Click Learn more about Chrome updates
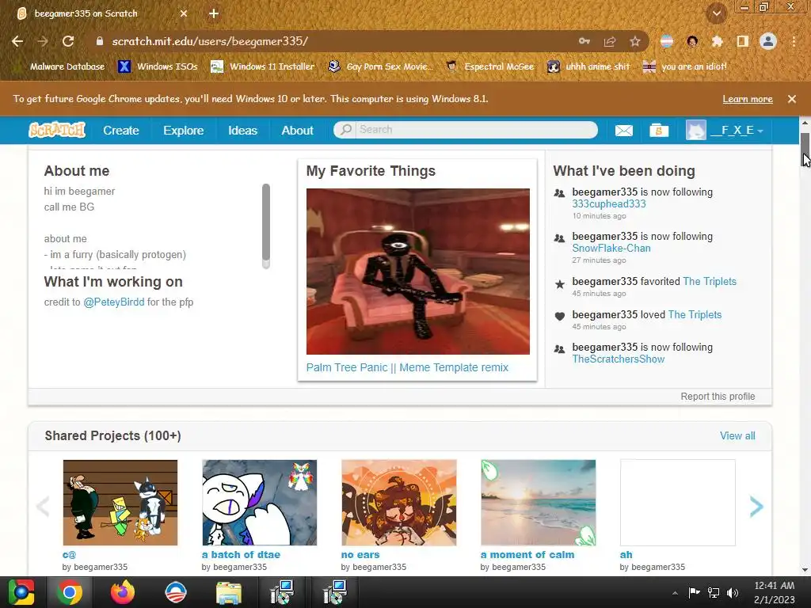811x608 pixels. click(748, 99)
